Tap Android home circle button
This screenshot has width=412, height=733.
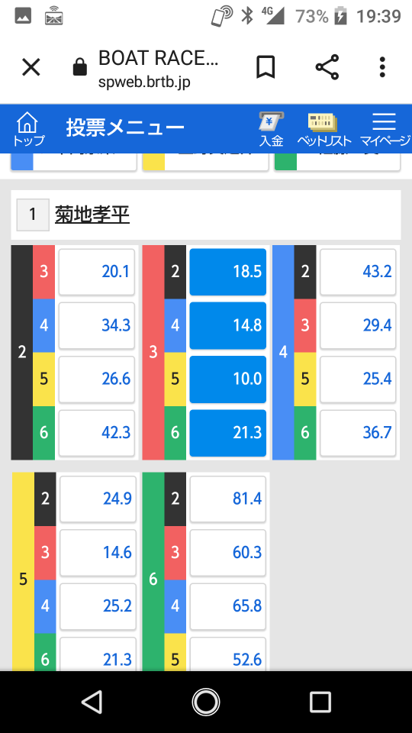(x=206, y=702)
